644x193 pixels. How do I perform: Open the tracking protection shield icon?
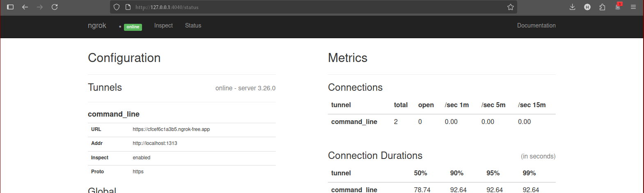117,7
